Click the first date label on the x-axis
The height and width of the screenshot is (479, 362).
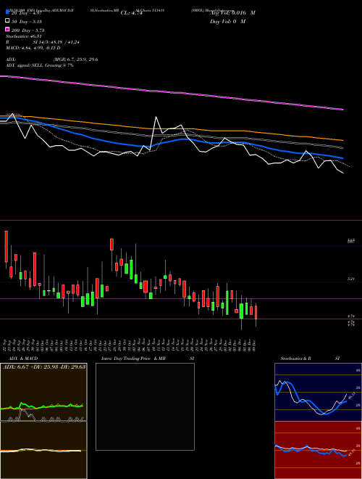coord(6,345)
